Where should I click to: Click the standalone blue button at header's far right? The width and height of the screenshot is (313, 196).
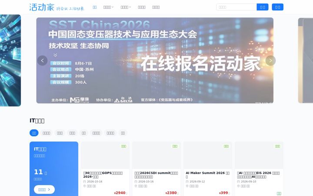pos(278,7)
